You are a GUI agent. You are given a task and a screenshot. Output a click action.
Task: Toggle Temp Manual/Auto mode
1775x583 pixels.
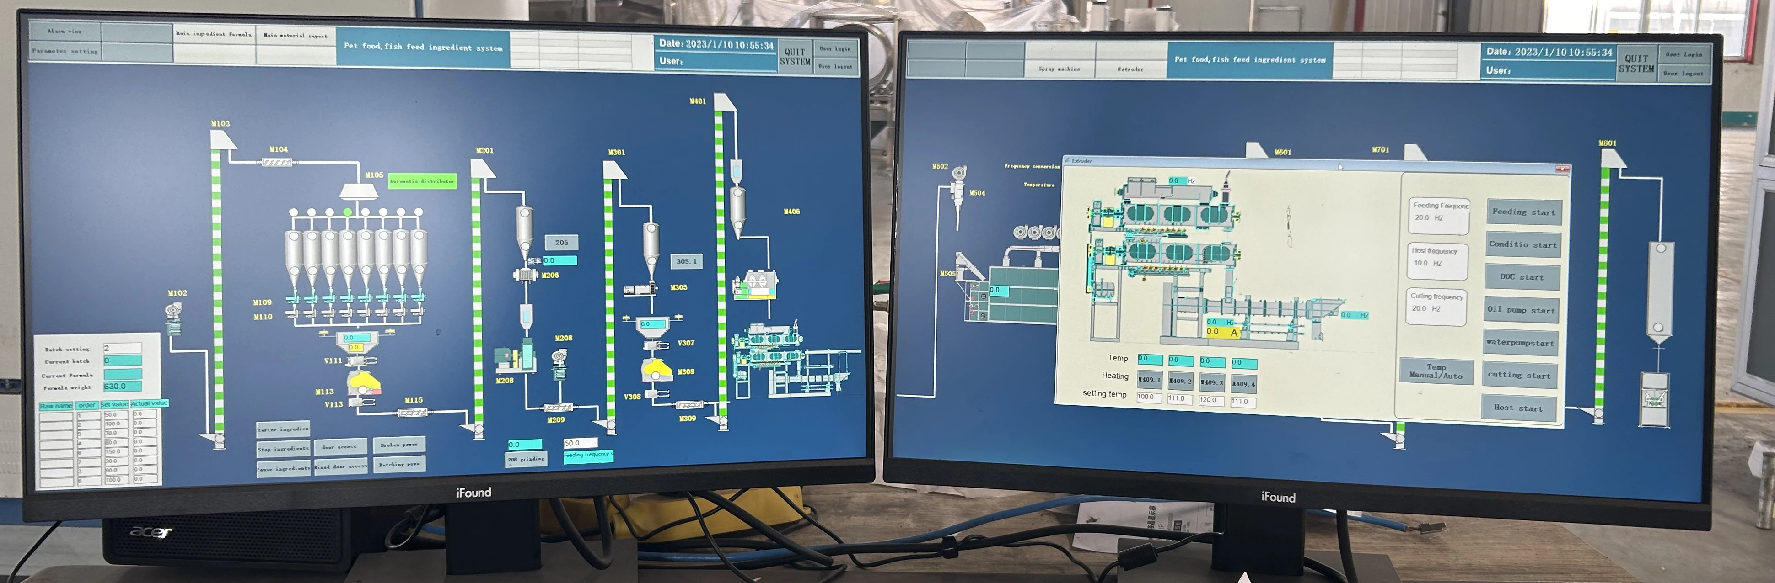click(1436, 372)
